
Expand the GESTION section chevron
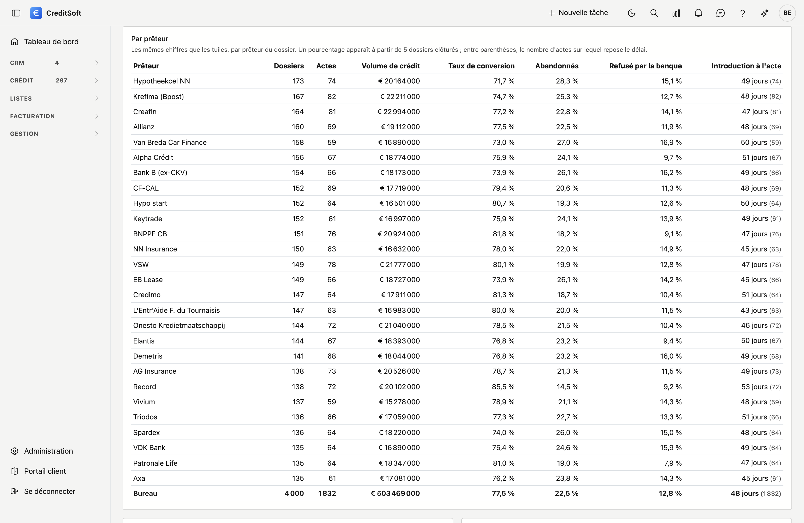coord(97,134)
